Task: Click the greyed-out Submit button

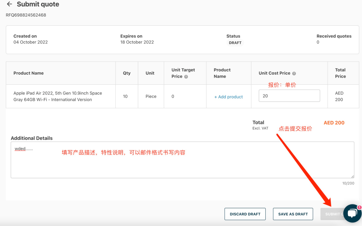Action: coord(332,214)
